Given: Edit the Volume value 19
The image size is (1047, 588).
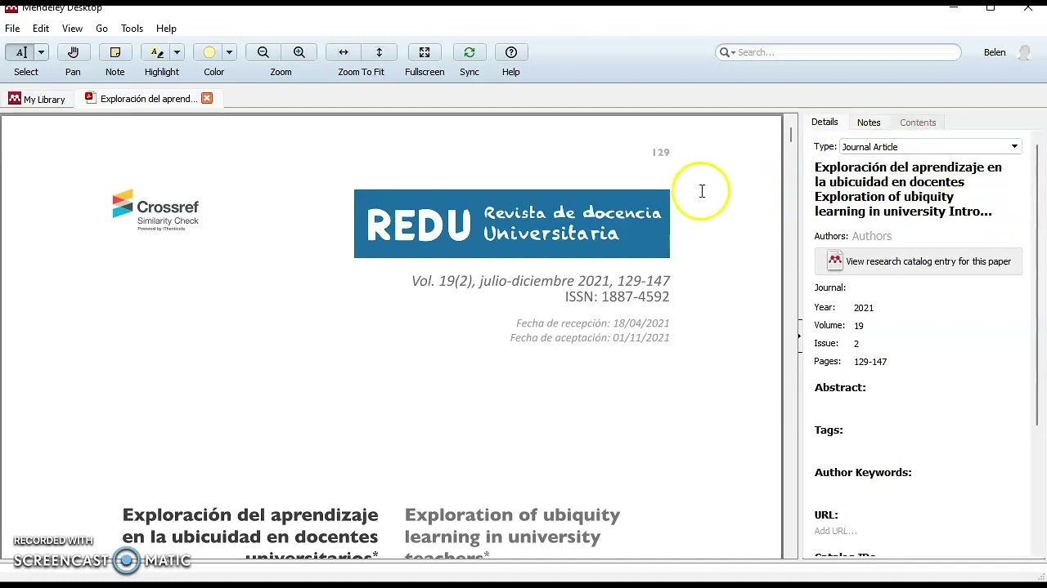Looking at the screenshot, I should click(859, 326).
